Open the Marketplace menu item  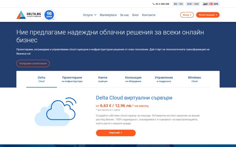click(108, 15)
